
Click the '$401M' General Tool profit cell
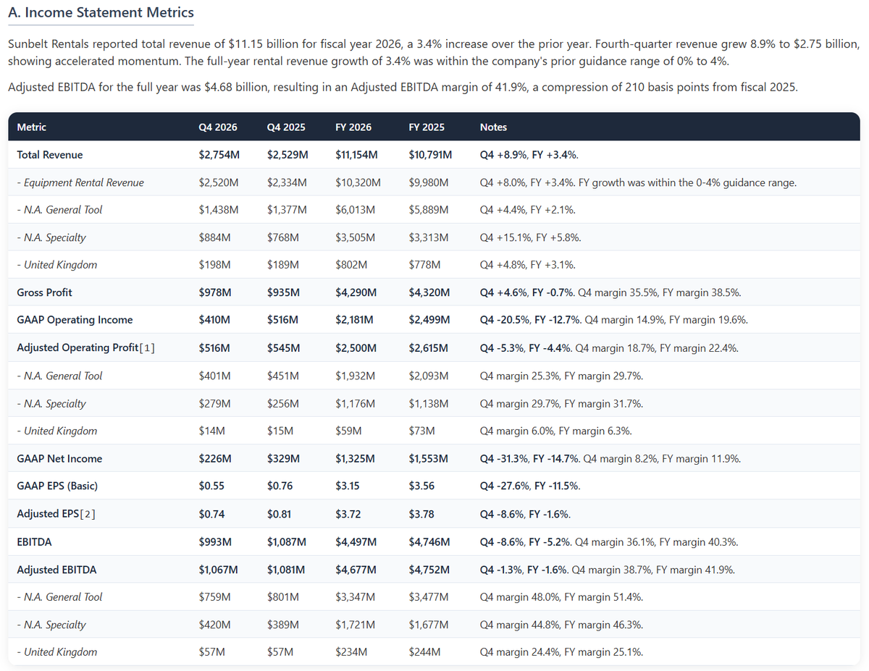215,376
